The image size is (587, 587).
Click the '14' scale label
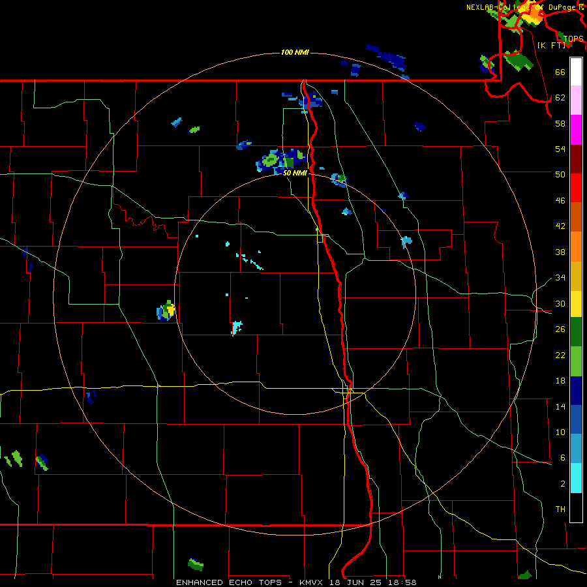(560, 406)
